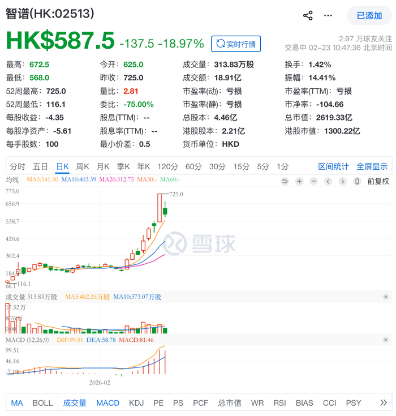This screenshot has width=396, height=416.
Task: Close the volume indicator panel
Action: (x=385, y=297)
